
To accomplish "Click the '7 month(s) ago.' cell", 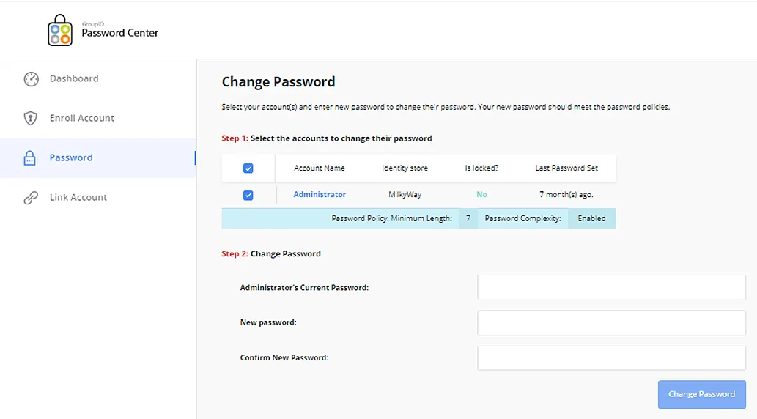I will pos(566,195).
